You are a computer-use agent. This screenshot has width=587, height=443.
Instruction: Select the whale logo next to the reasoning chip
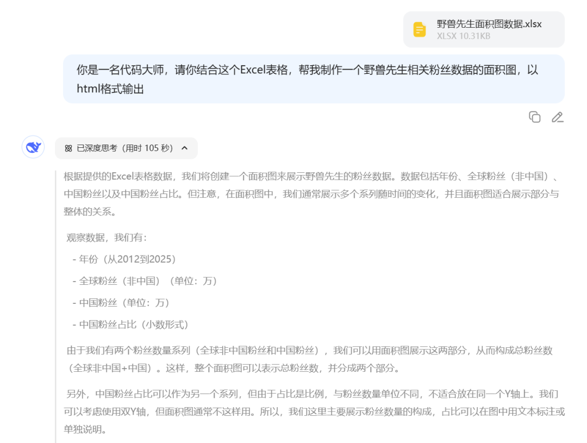point(33,147)
